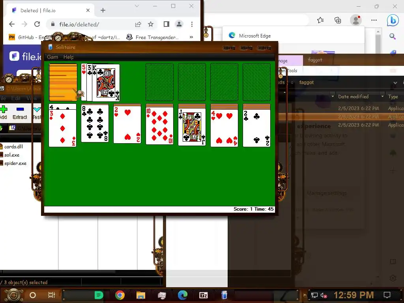Select the 2 of clubs card
The width and height of the screenshot is (404, 303).
coord(256,128)
